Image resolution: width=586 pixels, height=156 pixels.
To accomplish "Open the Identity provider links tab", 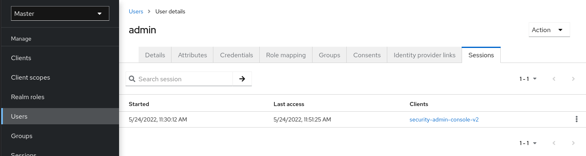I will (x=424, y=55).
